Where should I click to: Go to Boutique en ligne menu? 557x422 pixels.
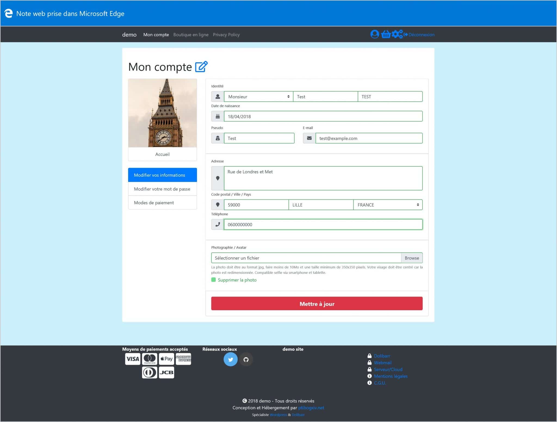(191, 35)
